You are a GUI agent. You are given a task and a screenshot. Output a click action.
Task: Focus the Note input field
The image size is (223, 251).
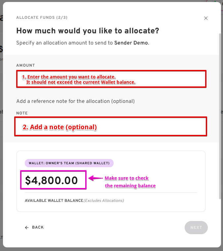point(111,126)
